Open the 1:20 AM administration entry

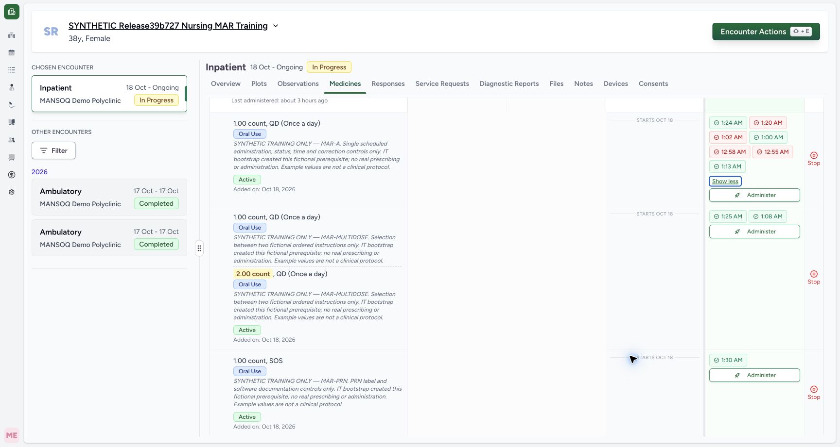coord(768,123)
